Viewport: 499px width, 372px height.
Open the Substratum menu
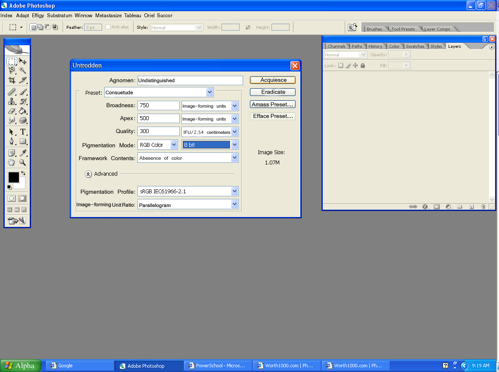pyautogui.click(x=59, y=15)
